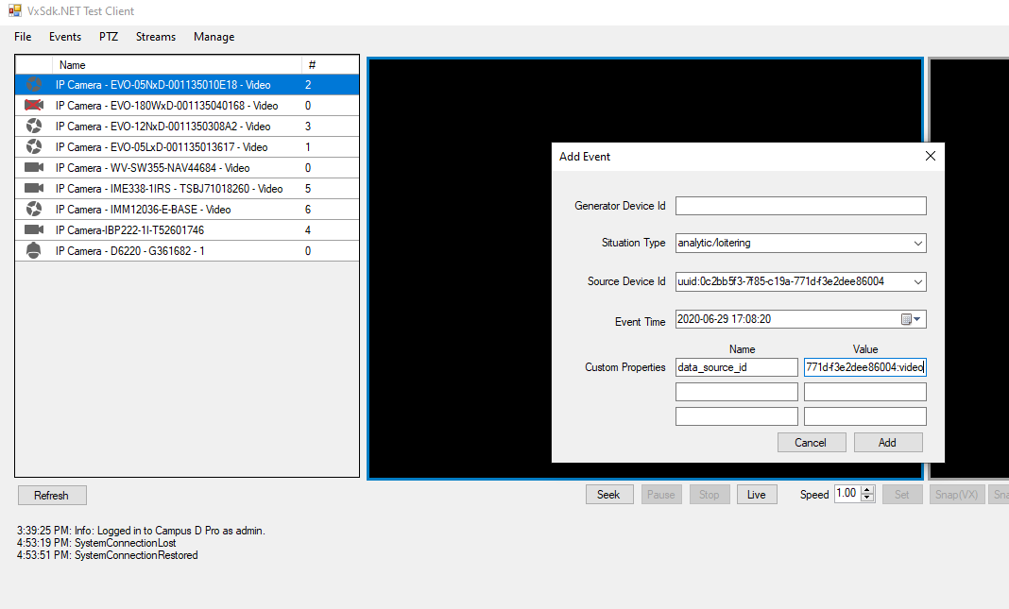1009x609 pixels.
Task: Select the WV-SW355-NAV44684 - Video row
Action: coord(187,167)
